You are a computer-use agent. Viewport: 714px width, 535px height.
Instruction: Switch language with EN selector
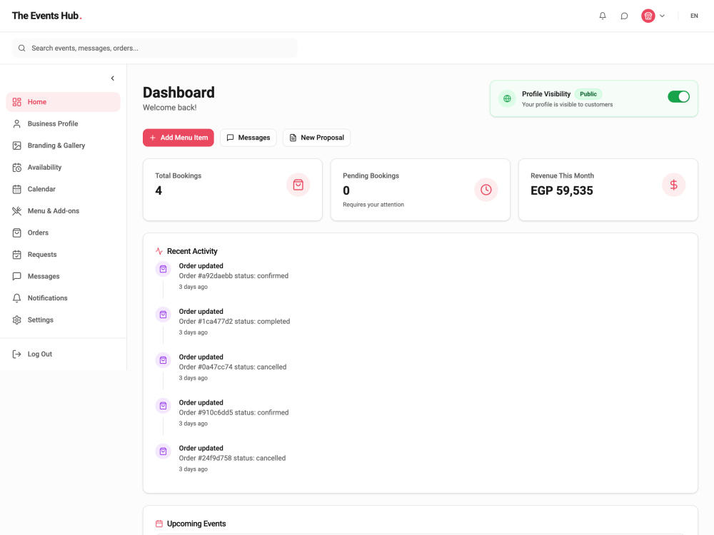[x=694, y=16]
